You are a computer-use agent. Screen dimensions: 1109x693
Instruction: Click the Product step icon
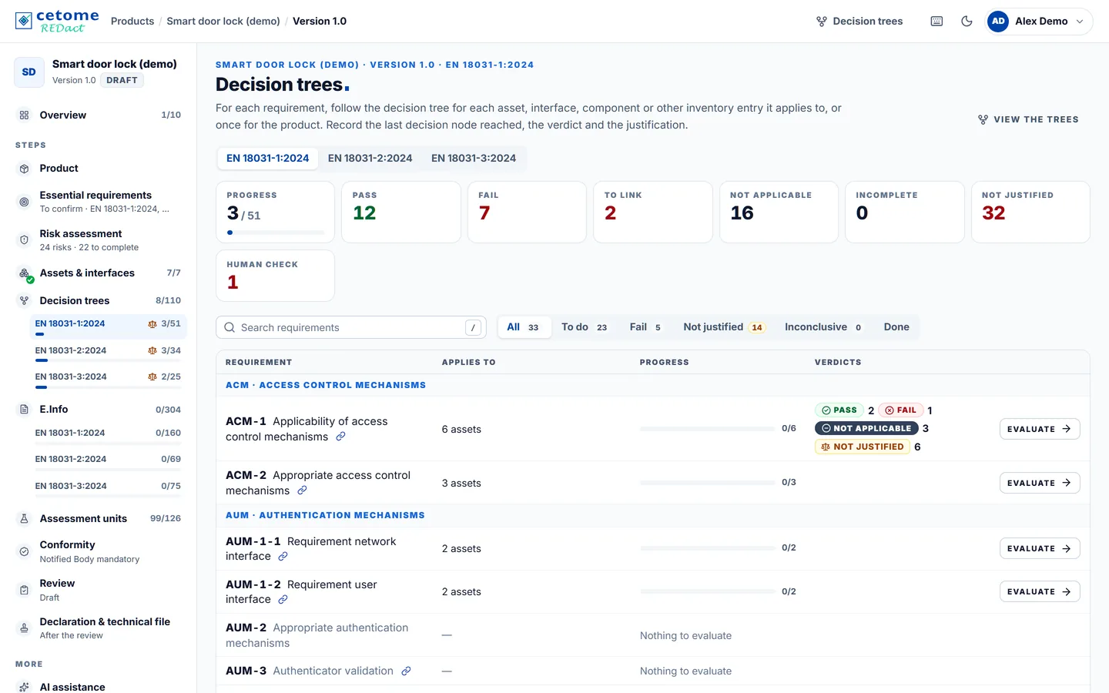point(24,169)
